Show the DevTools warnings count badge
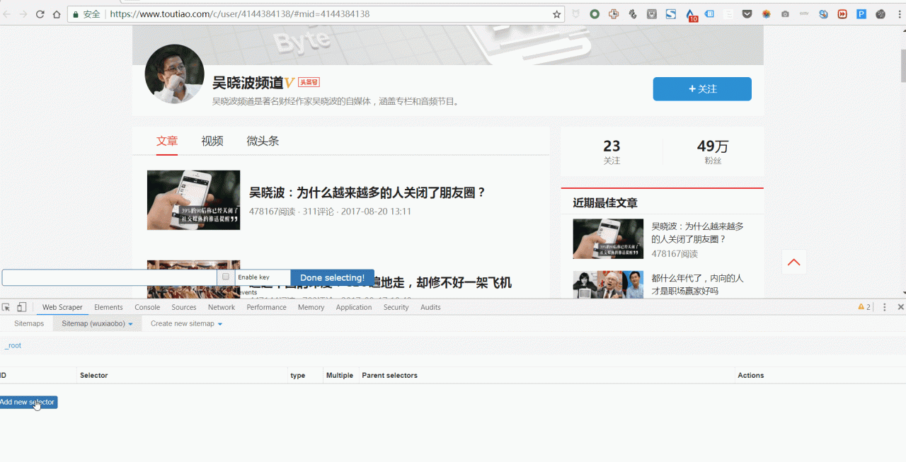The image size is (906, 462). click(x=864, y=307)
